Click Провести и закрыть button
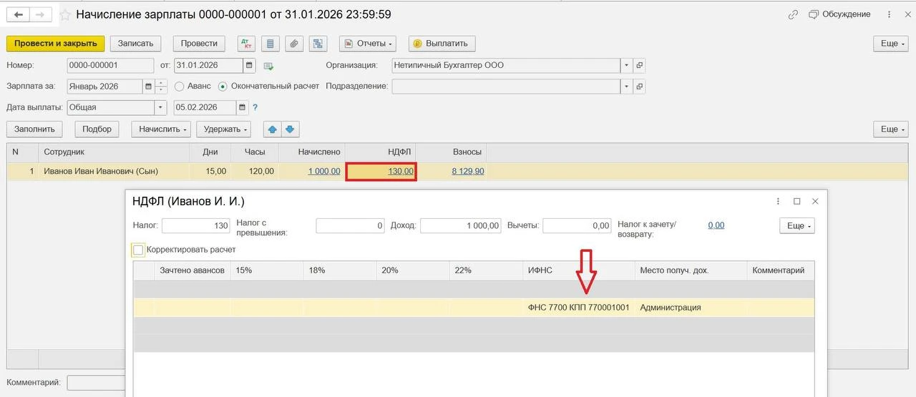Screen dimensions: 916x397 click(x=56, y=44)
